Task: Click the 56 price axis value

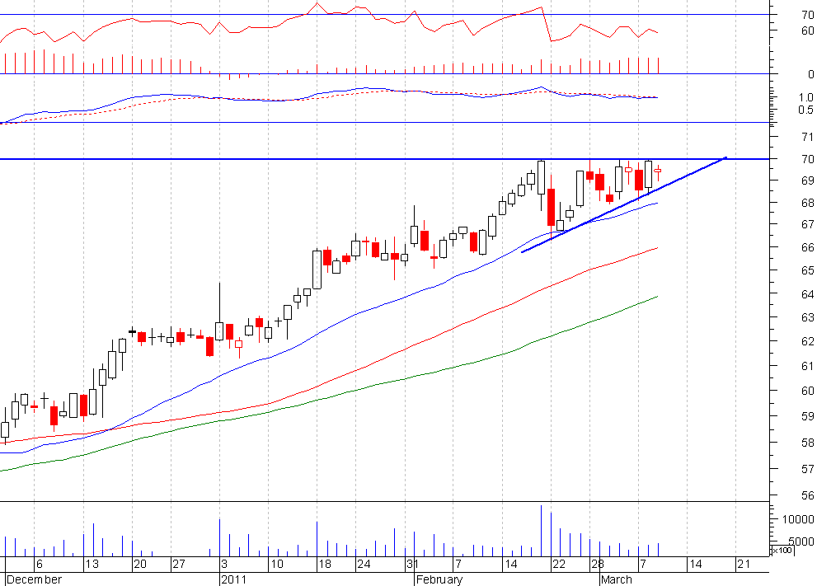Action: [x=808, y=496]
